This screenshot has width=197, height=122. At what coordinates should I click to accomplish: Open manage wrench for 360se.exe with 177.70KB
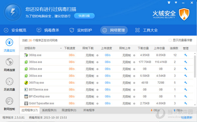point(186,62)
